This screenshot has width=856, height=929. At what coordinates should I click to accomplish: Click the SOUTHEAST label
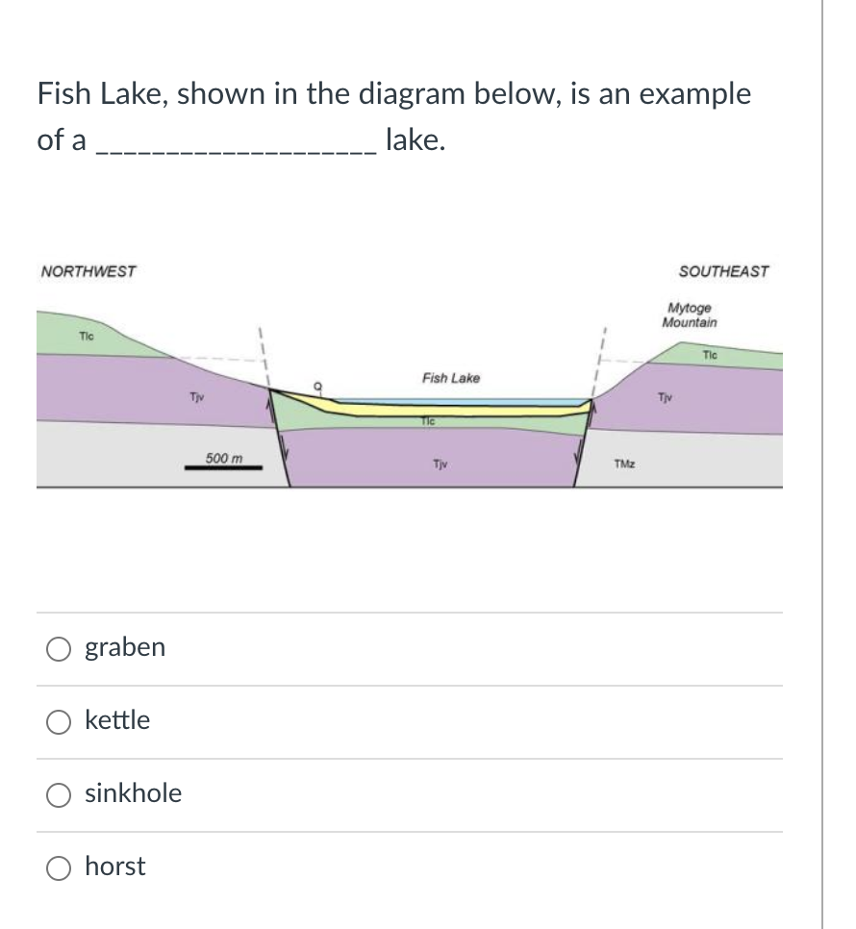pos(723,271)
